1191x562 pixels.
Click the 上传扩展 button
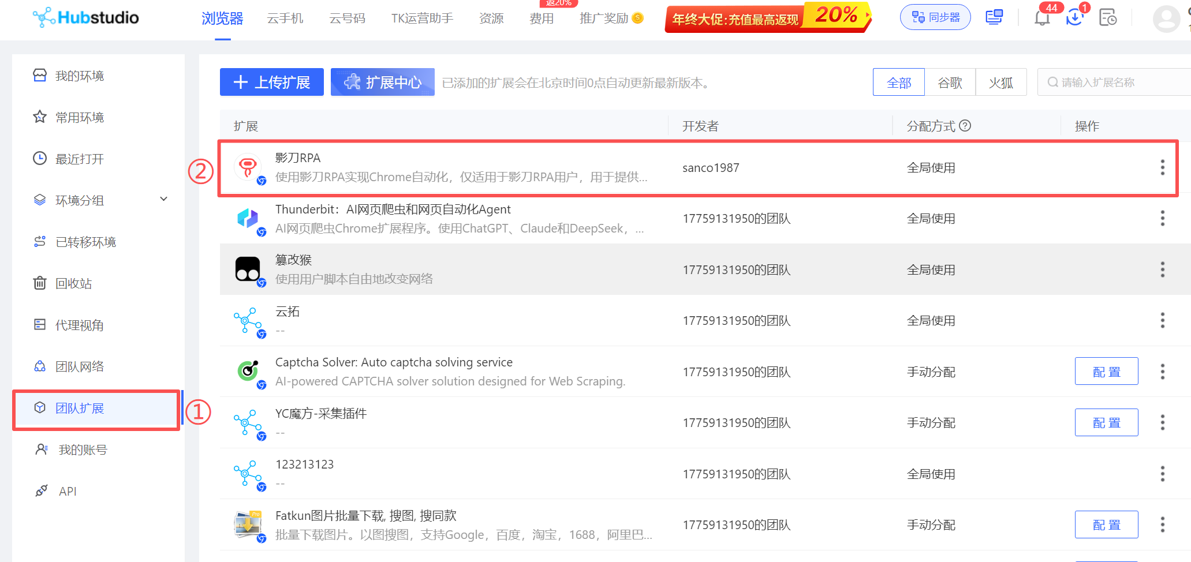pyautogui.click(x=272, y=82)
